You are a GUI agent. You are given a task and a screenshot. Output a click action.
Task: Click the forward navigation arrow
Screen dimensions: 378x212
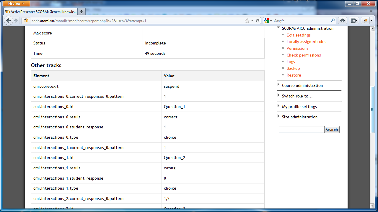tap(17, 21)
